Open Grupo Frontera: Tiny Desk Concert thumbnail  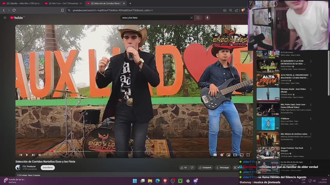[x=268, y=153]
